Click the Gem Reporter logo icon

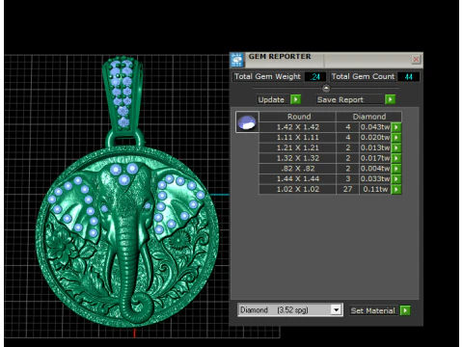pyautogui.click(x=237, y=60)
